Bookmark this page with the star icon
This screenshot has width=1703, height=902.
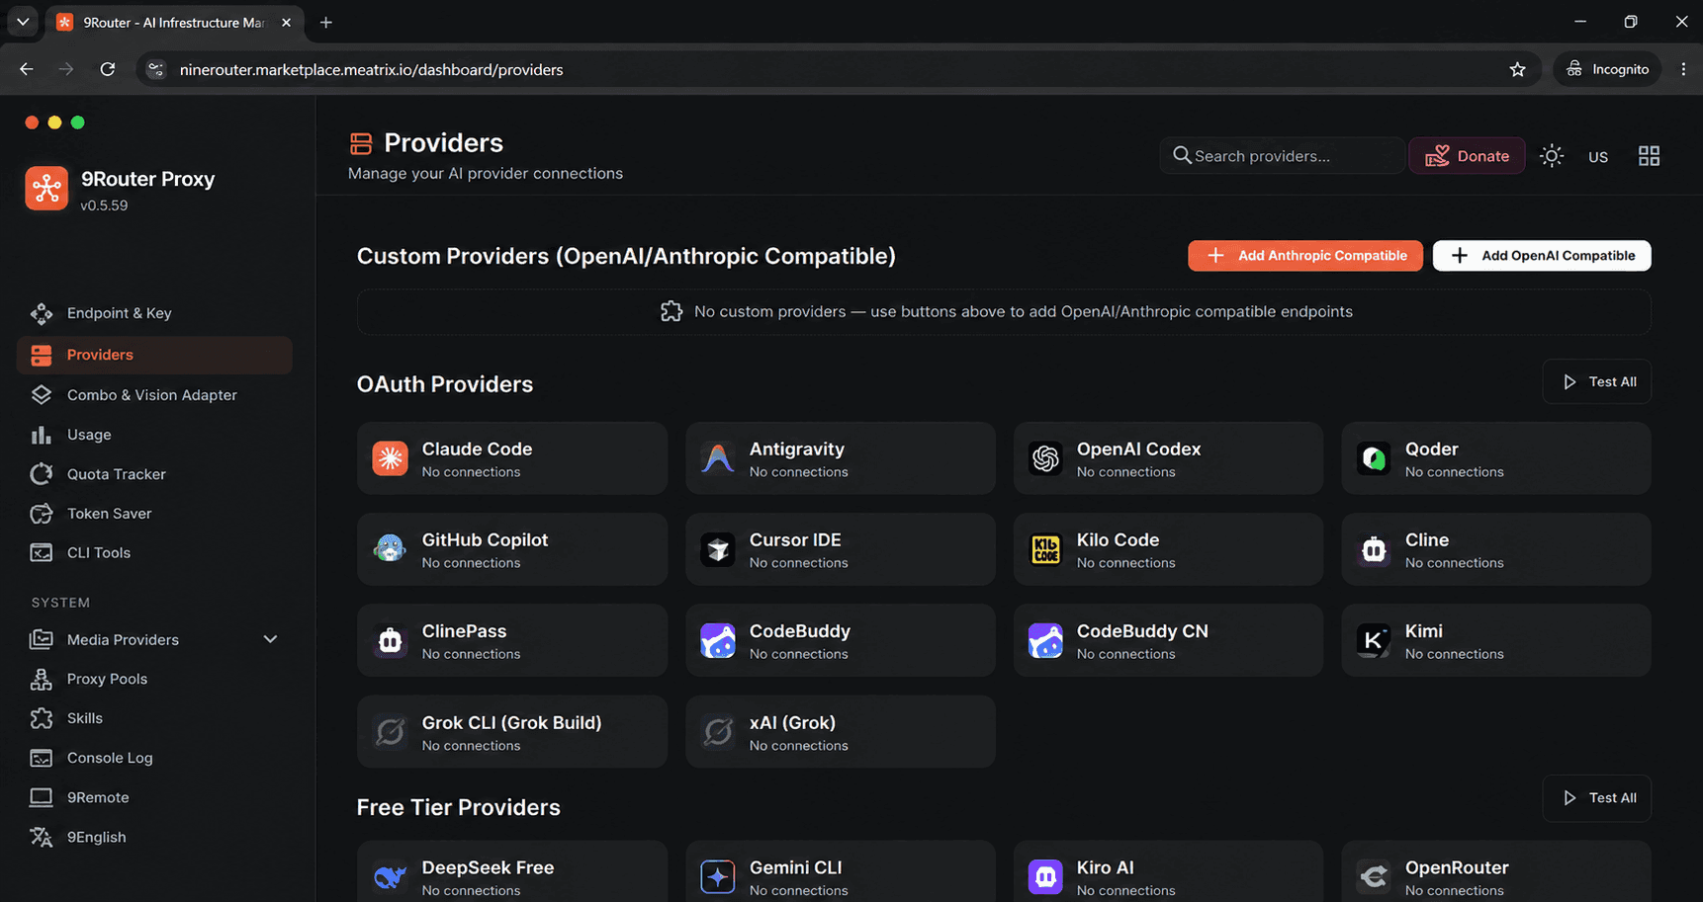click(x=1517, y=69)
